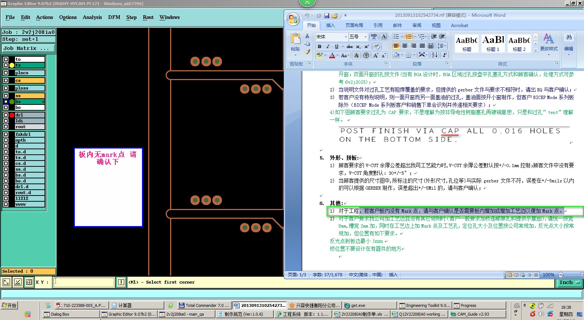Toggle visibility checkbox for layer 'cs'

tap(6, 80)
